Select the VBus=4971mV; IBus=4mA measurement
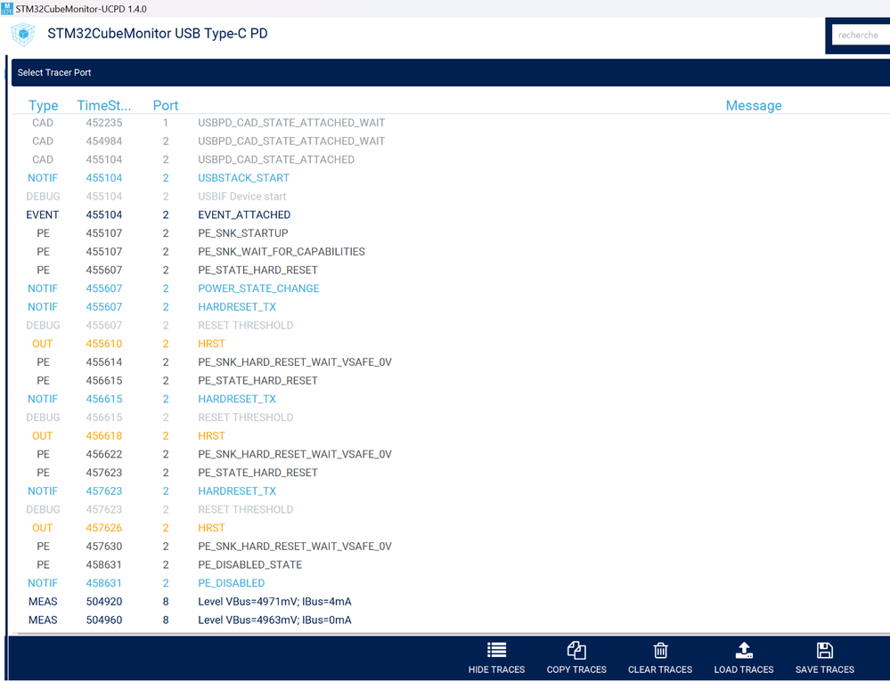890x681 pixels. click(x=274, y=602)
